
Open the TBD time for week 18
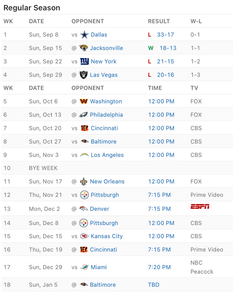(x=154, y=285)
